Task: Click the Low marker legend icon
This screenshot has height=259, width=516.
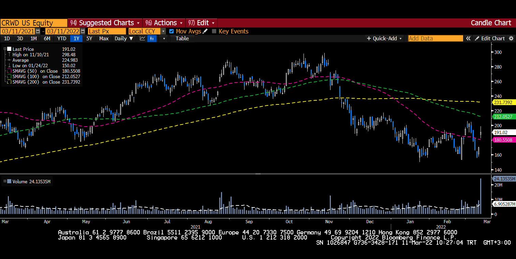Action: (x=10, y=66)
